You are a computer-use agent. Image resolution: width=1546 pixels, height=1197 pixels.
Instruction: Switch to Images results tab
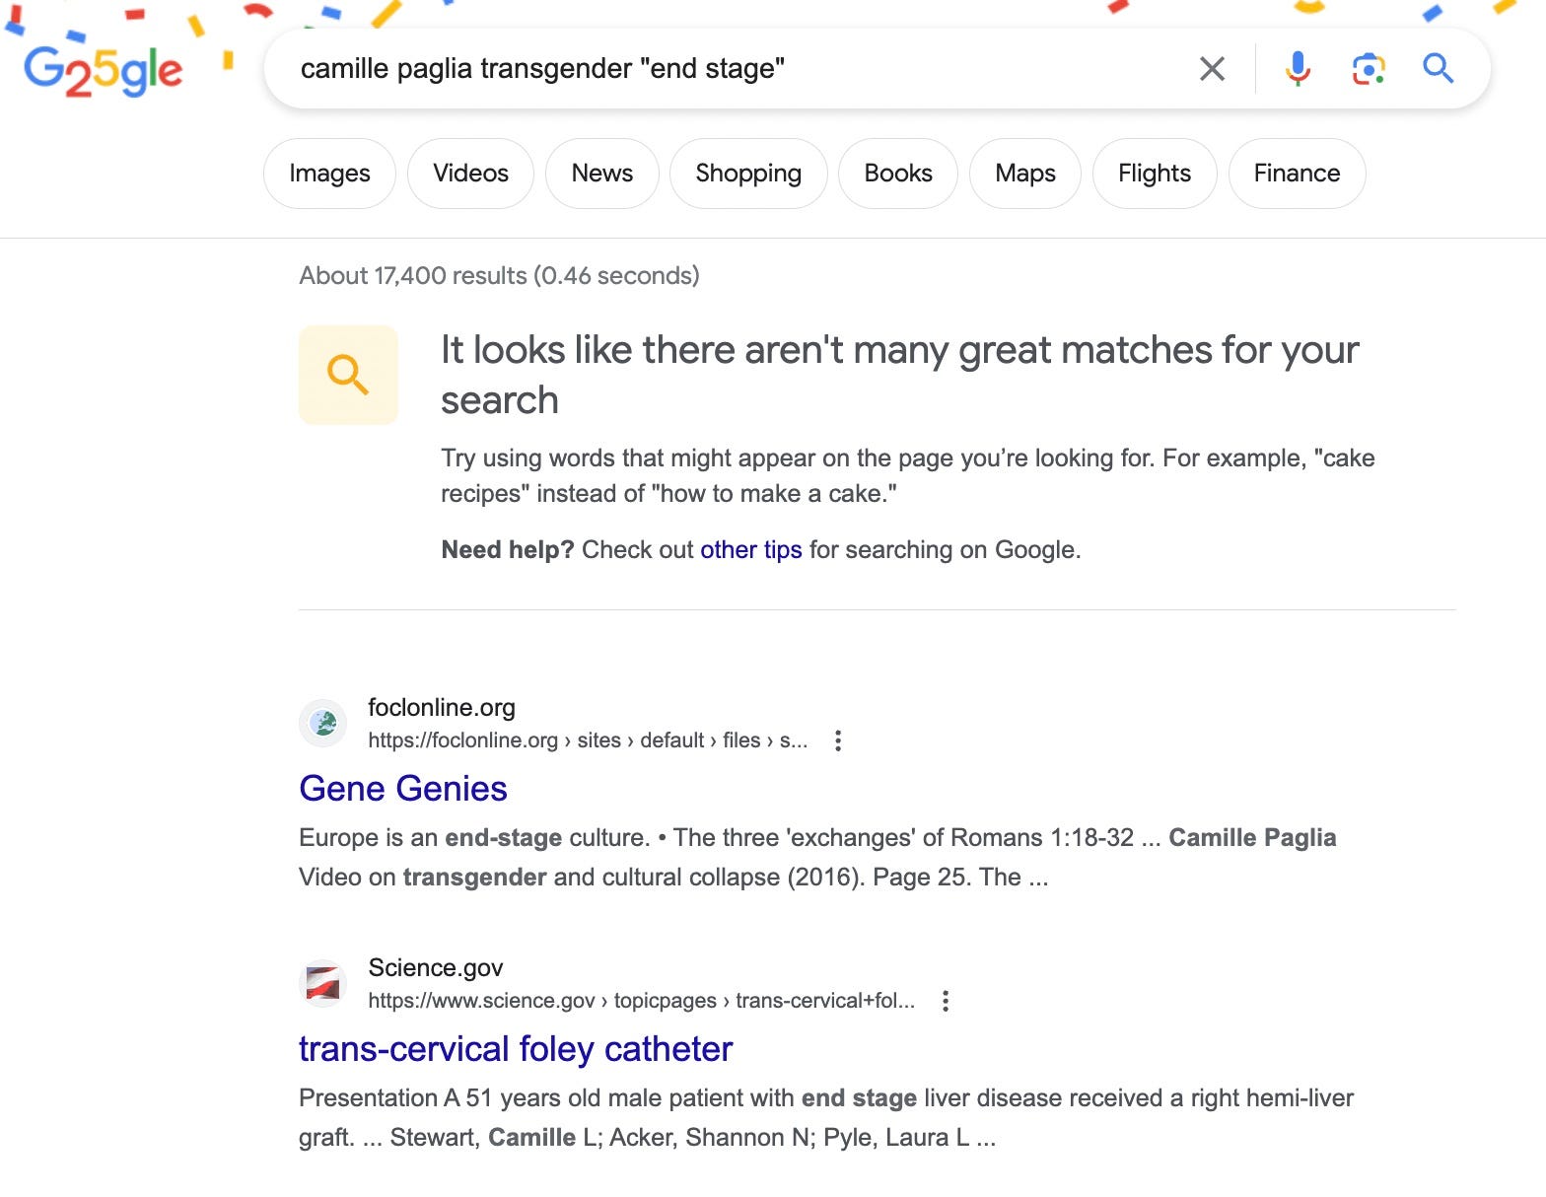pos(329,174)
